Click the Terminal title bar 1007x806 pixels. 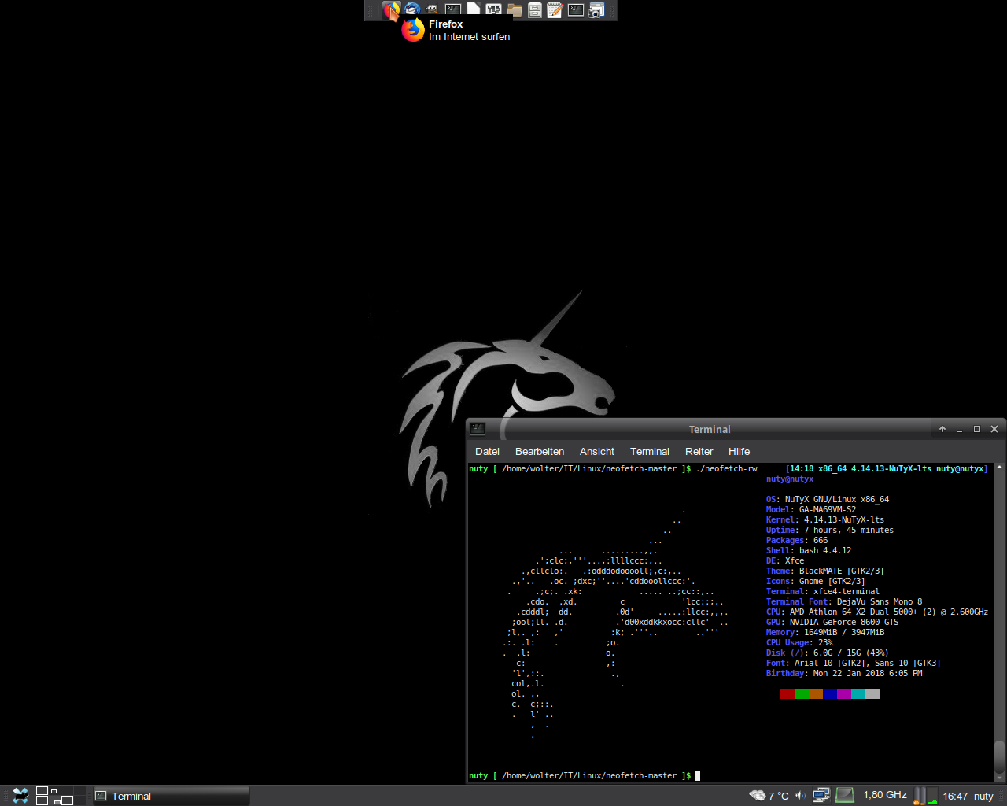pyautogui.click(x=710, y=429)
